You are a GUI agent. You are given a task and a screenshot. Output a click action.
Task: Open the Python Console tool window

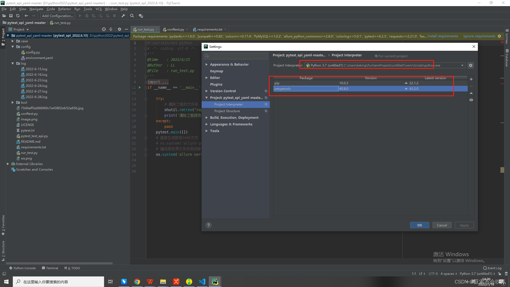pos(22,268)
